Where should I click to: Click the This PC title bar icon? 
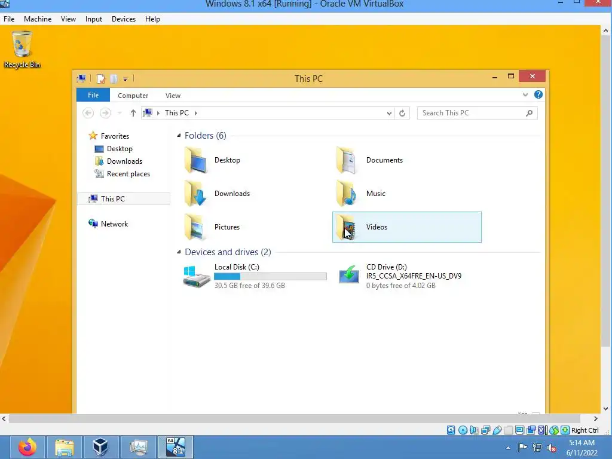click(81, 79)
